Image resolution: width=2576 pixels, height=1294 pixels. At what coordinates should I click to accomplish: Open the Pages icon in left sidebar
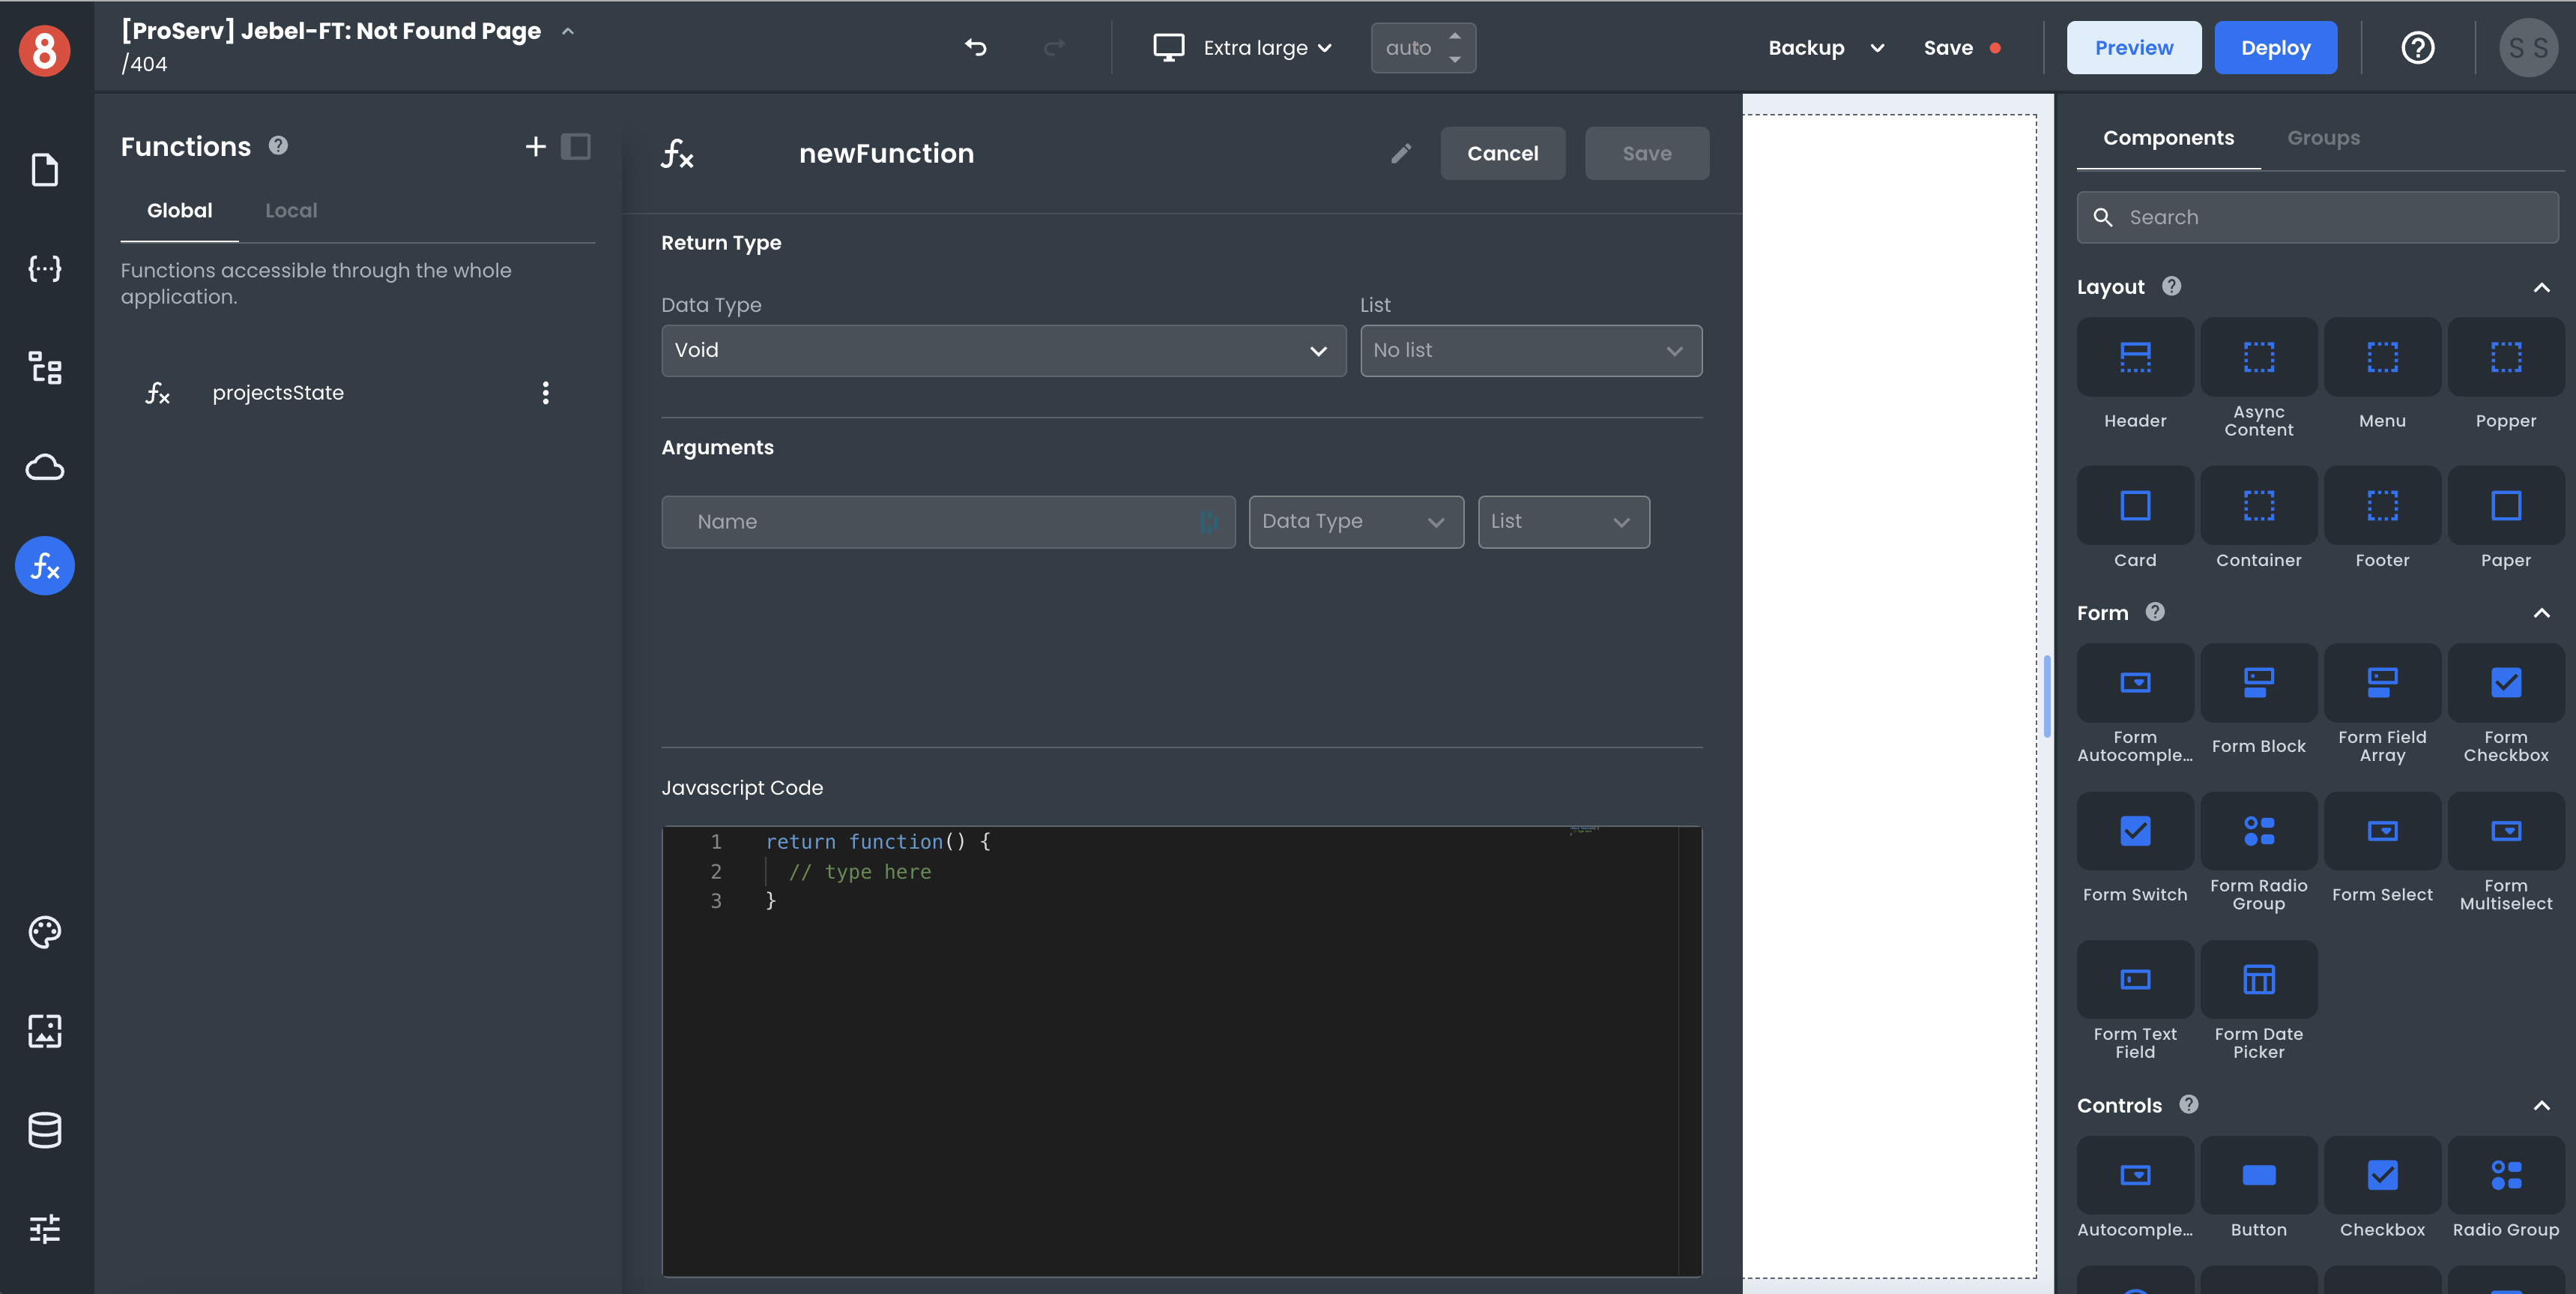coord(45,170)
